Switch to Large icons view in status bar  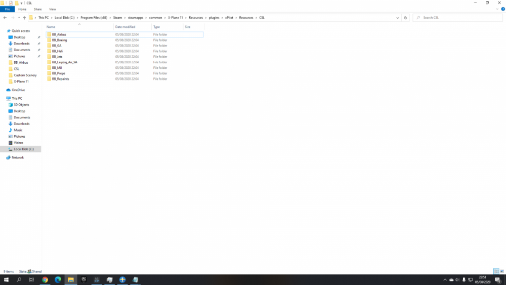point(502,271)
